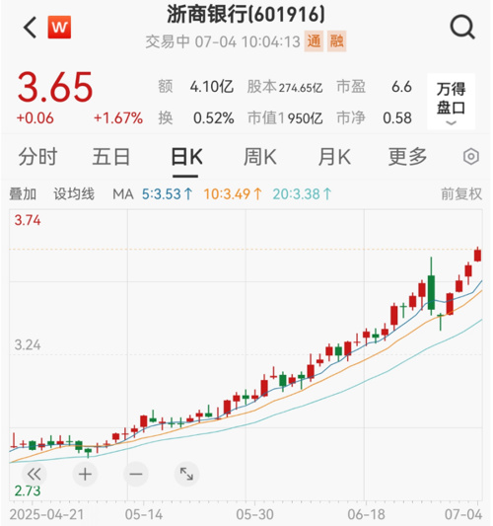Click the latest 07-04 candlestick
Screen dimensions: 493x526
(x=477, y=256)
